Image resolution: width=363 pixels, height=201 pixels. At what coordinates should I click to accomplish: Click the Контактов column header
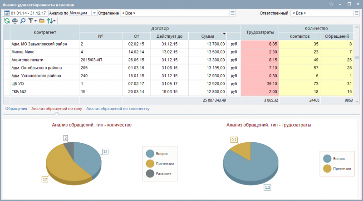pos(299,36)
